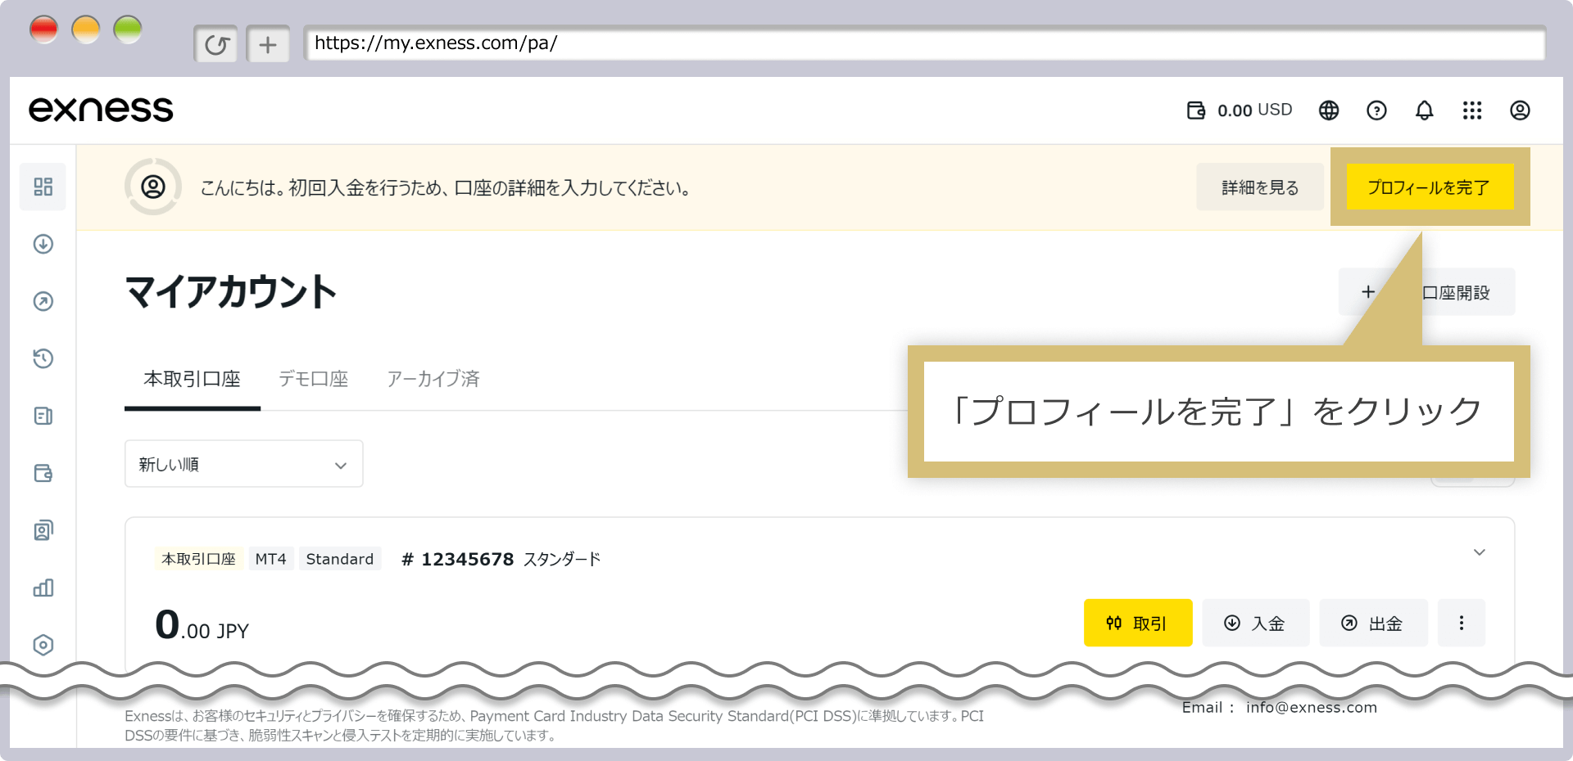
Task: Open the My Accounts dashboard sidebar icon
Action: pyautogui.click(x=43, y=187)
